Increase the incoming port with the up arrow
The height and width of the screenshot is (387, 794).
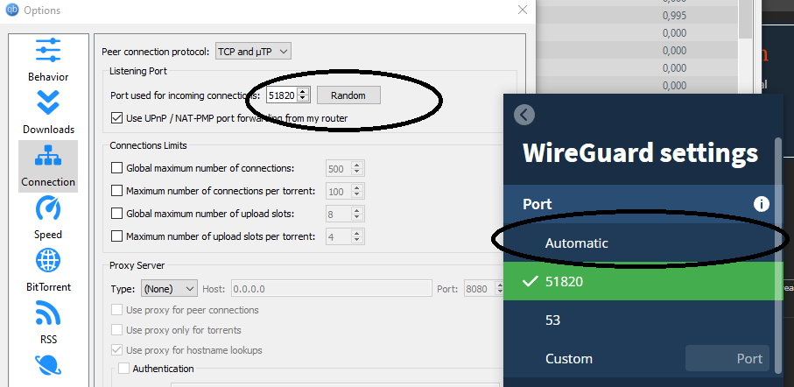click(x=303, y=92)
